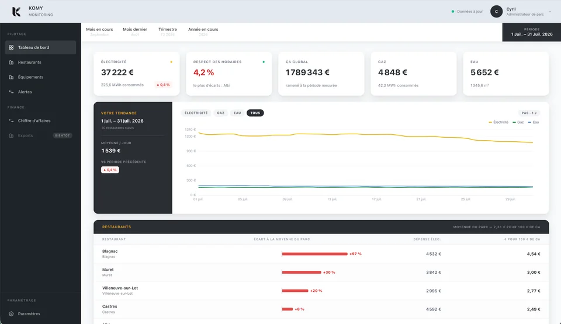Toggle the Eau legend entry
The image size is (561, 324).
click(534, 123)
